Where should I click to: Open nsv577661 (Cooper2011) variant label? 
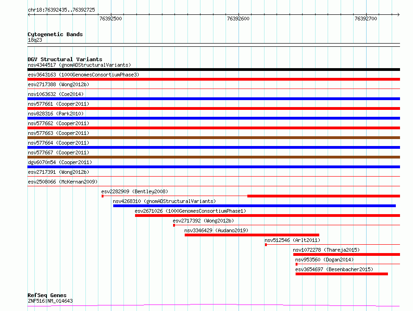pos(58,104)
